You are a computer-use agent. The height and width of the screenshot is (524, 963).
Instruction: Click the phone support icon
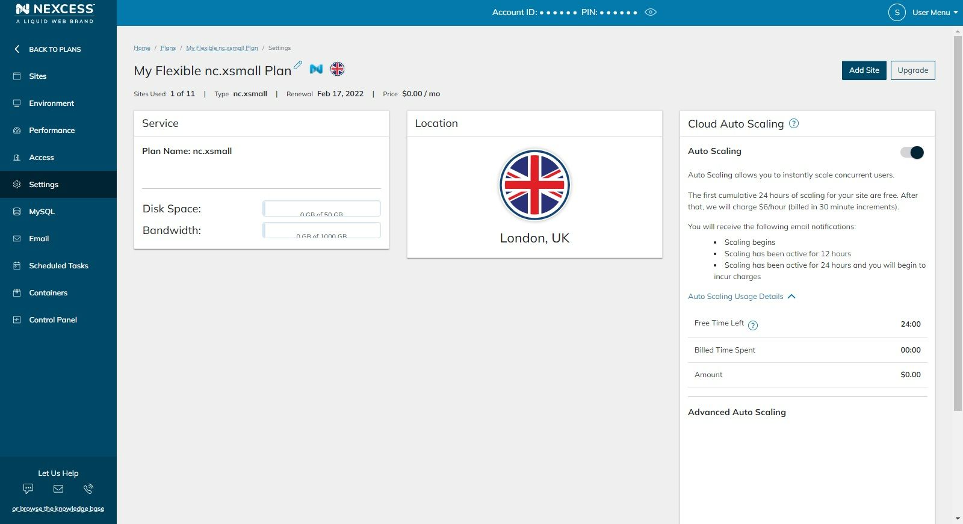(x=88, y=489)
